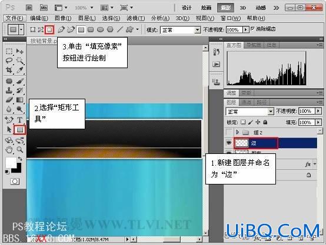Select the Hand tool
This screenshot has width=326, height=245.
pyautogui.click(x=9, y=150)
